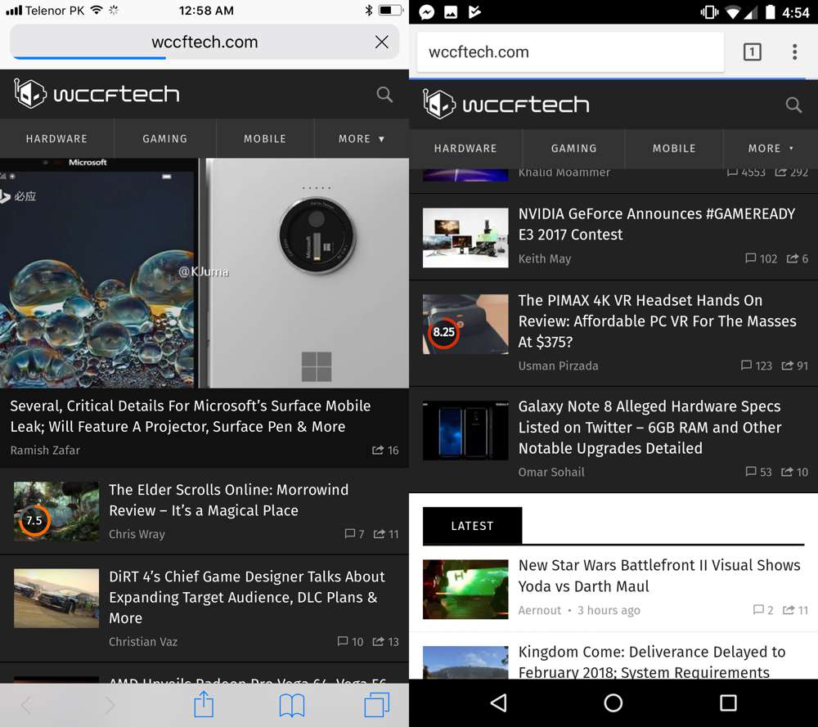
Task: Open Galaxy Note 8 hardware specs article
Action: (649, 427)
